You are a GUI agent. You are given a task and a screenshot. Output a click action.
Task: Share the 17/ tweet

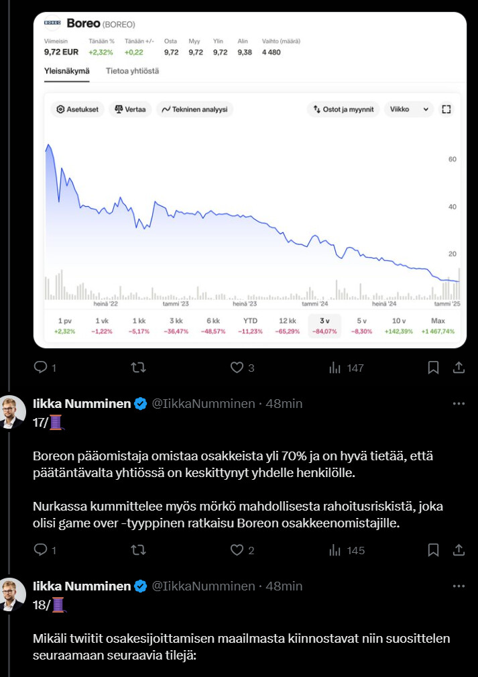click(x=459, y=550)
